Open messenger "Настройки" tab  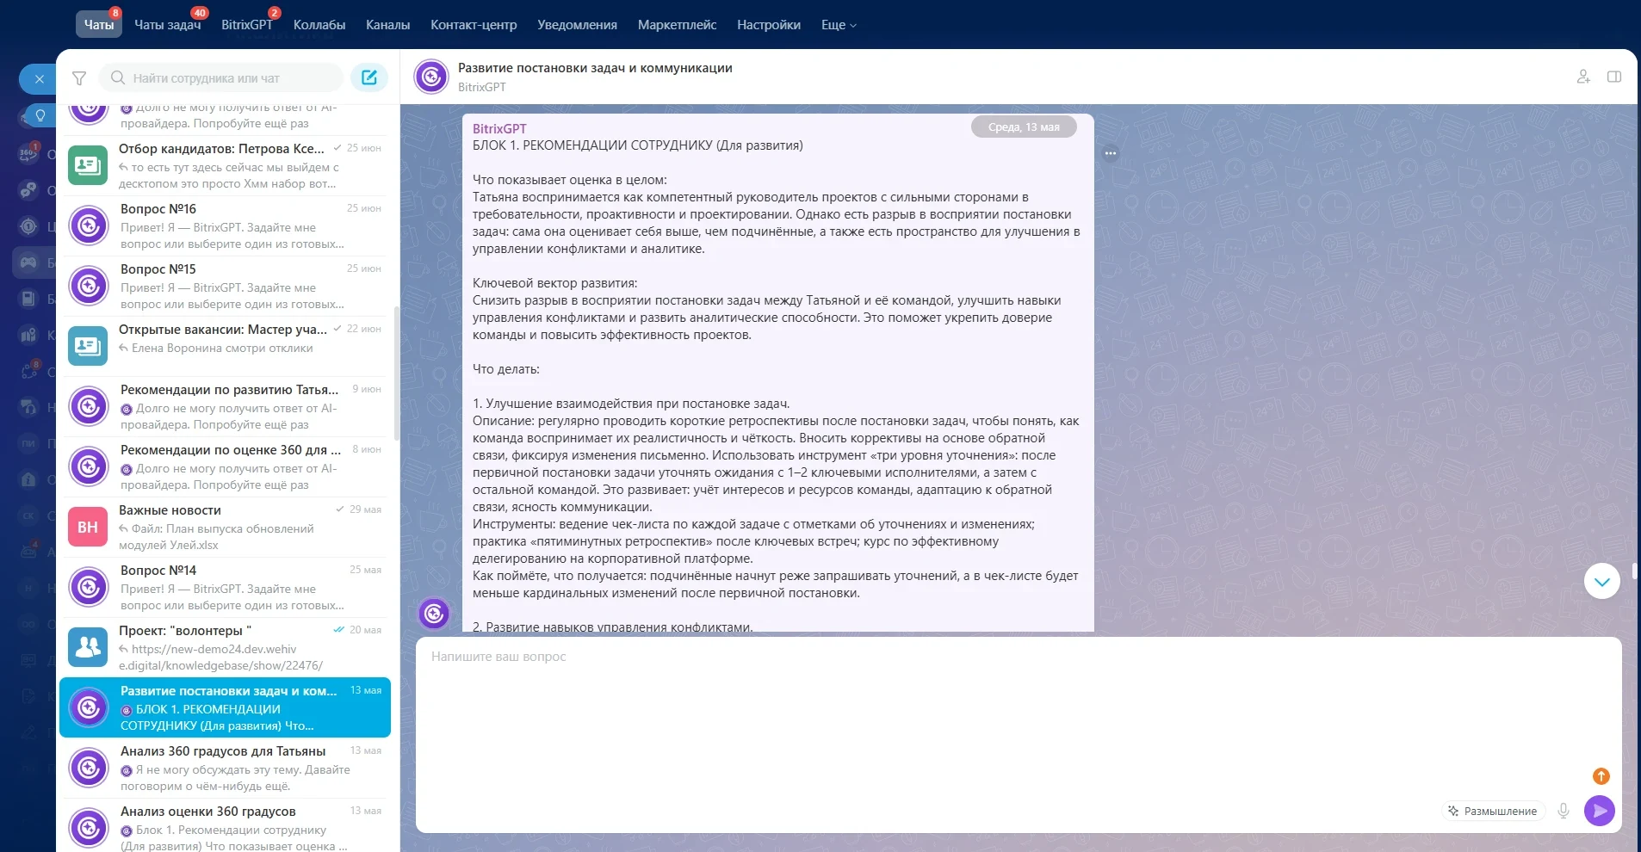pos(769,25)
